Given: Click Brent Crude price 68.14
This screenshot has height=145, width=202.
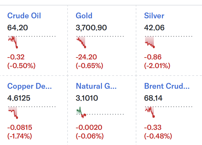Looking at the screenshot, I should (x=153, y=98).
